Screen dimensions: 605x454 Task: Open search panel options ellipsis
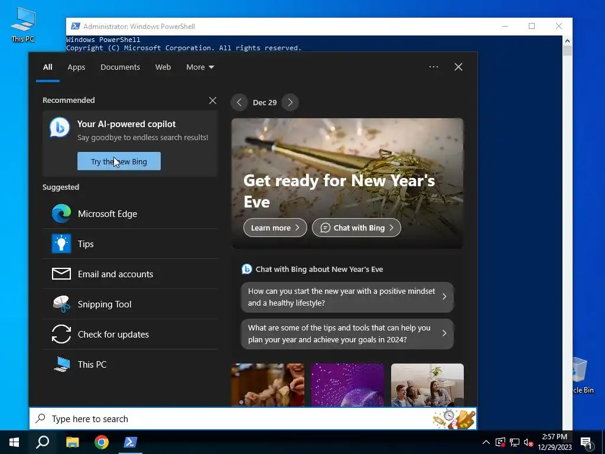click(434, 67)
